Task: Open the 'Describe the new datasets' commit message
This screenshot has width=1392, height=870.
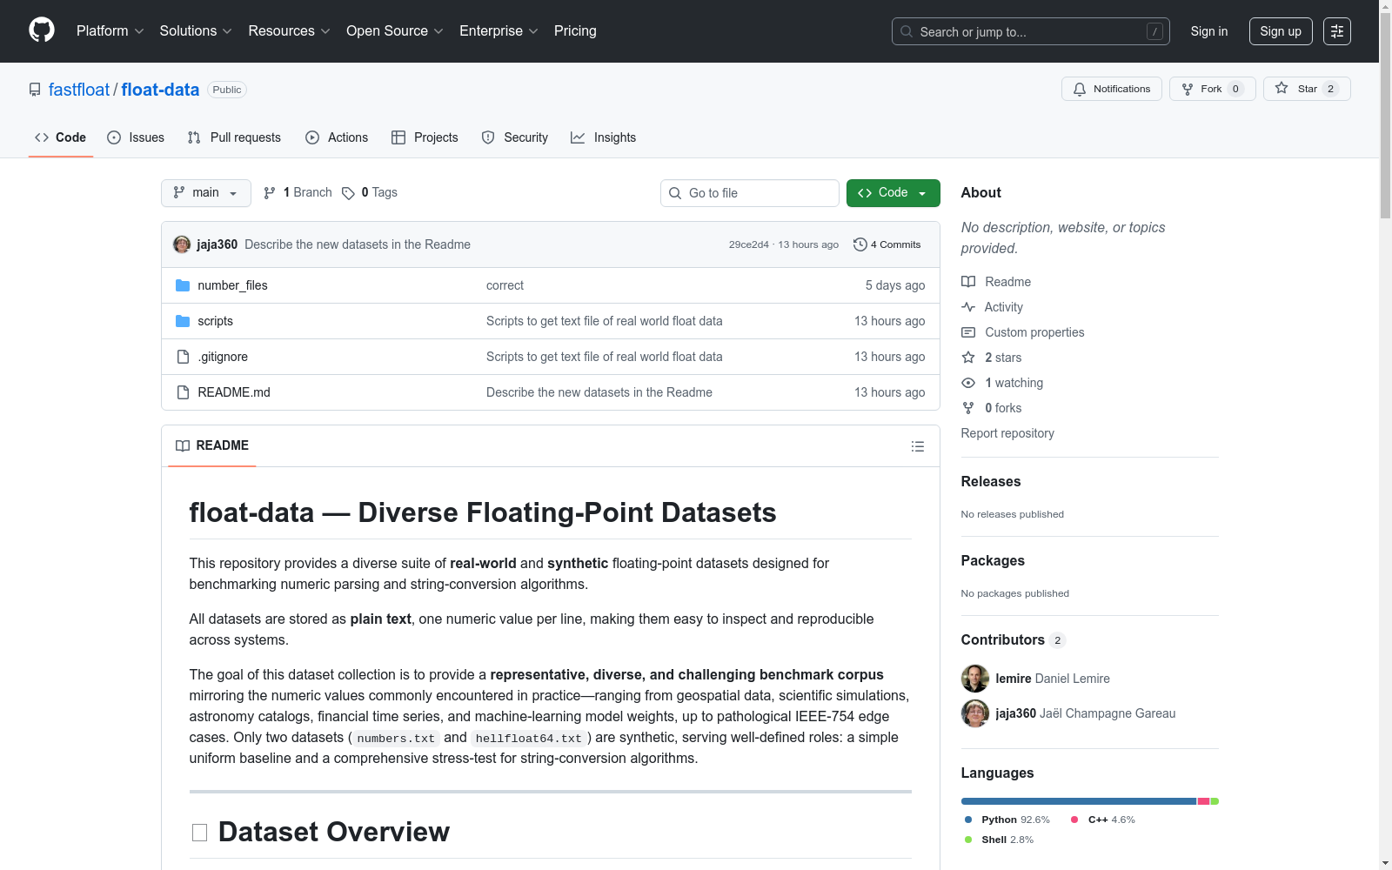Action: point(358,244)
